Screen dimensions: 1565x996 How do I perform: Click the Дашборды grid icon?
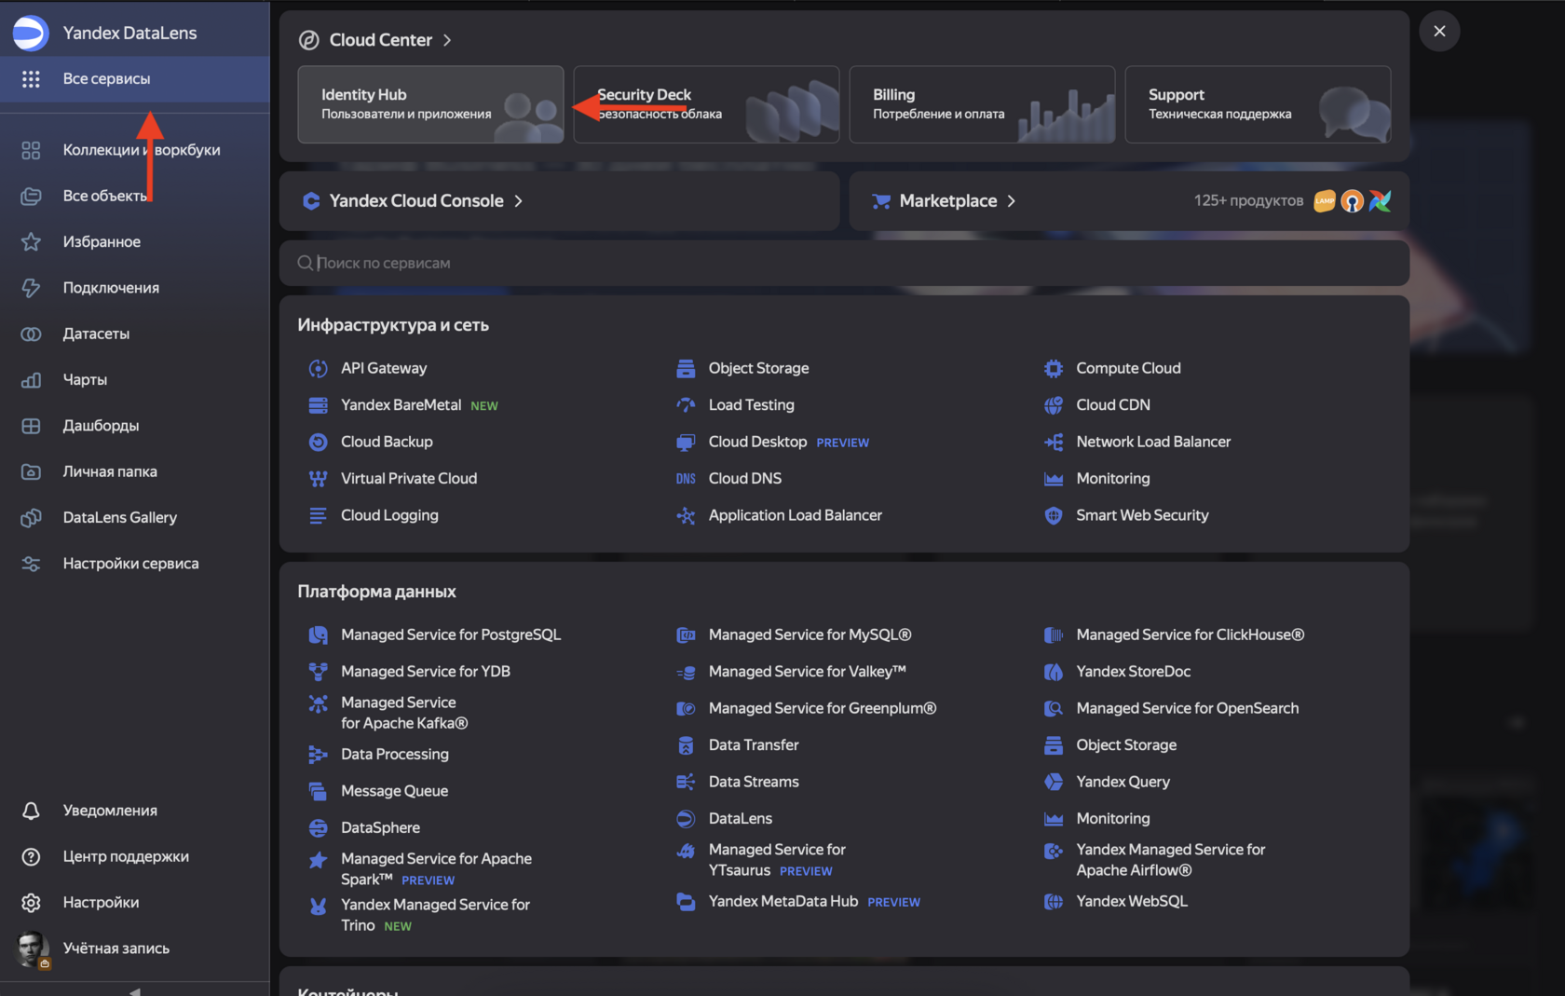pos(31,426)
